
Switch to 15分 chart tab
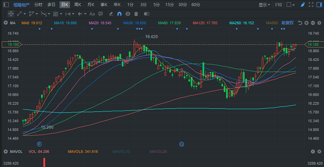(x=170, y=5)
